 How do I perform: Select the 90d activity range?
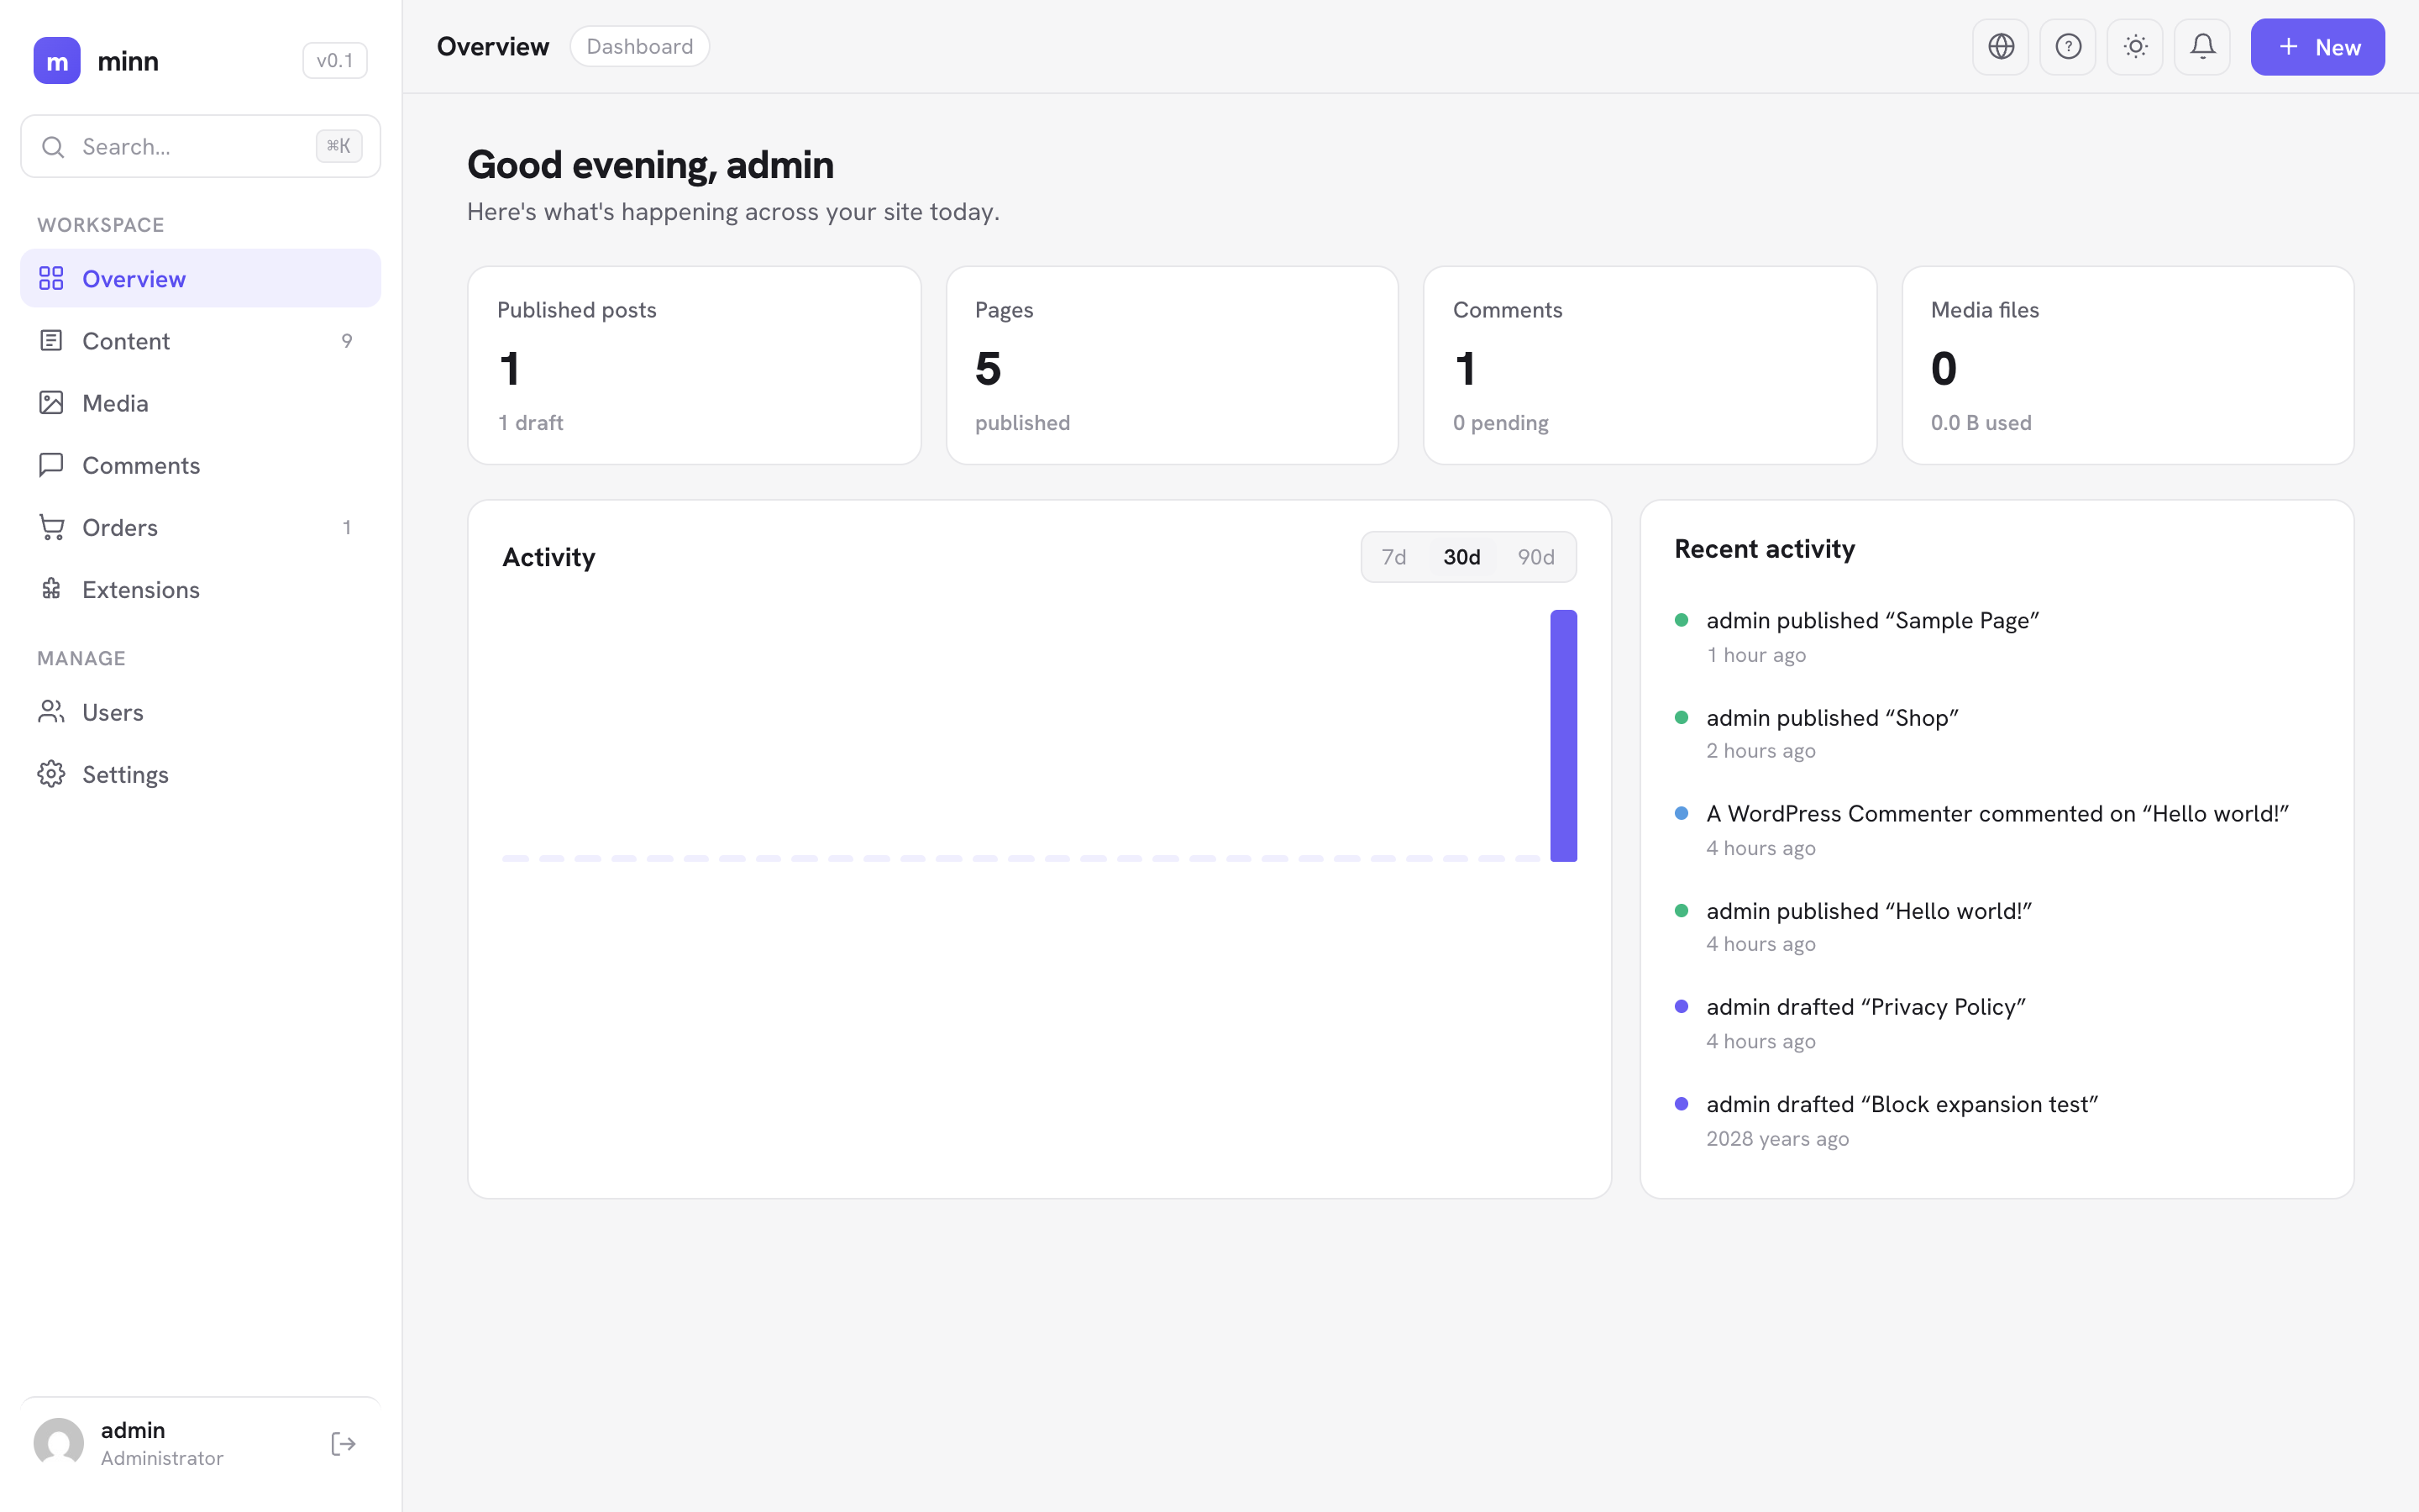[1535, 557]
